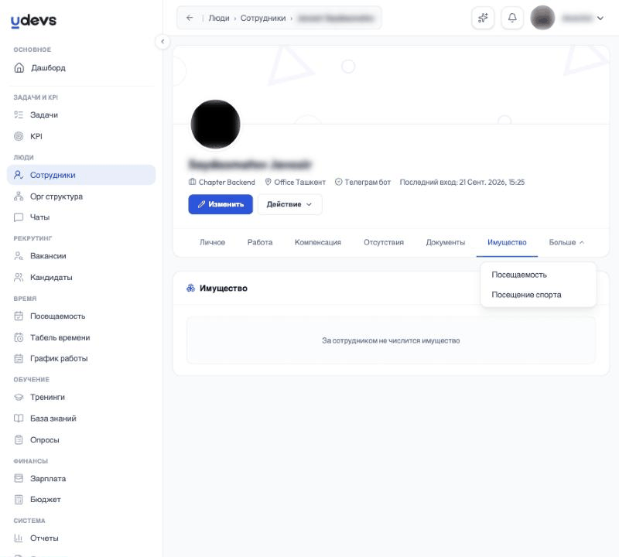619x557 pixels.
Task: Click the text За сотрудником не числится имущество
Action: (x=391, y=340)
